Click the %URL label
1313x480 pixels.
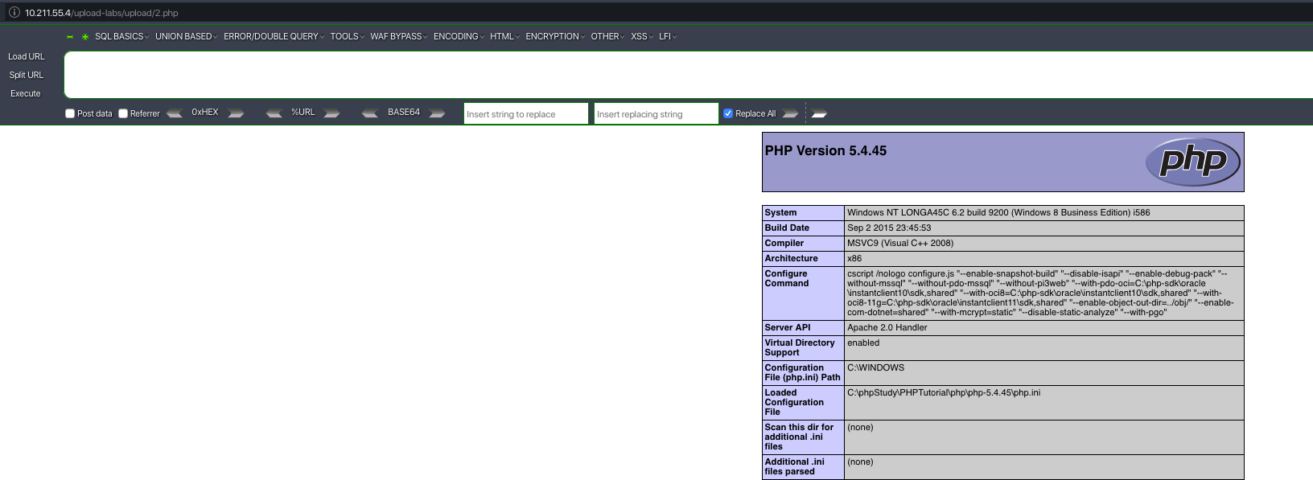click(303, 113)
